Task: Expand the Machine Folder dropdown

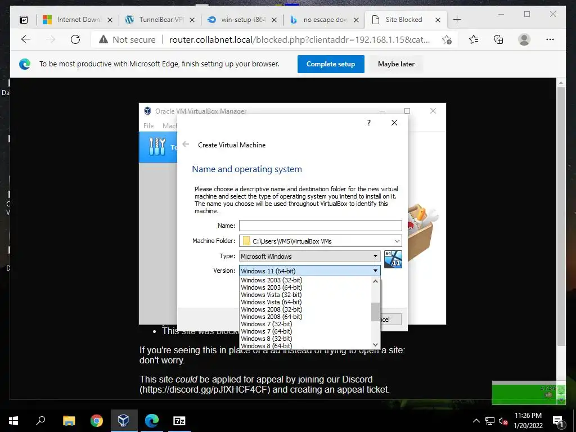Action: 397,241
